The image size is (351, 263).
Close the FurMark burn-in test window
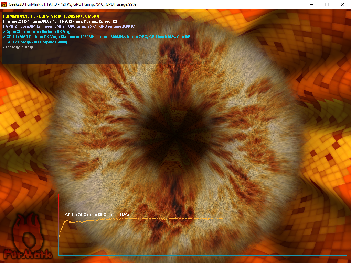(x=342, y=4)
